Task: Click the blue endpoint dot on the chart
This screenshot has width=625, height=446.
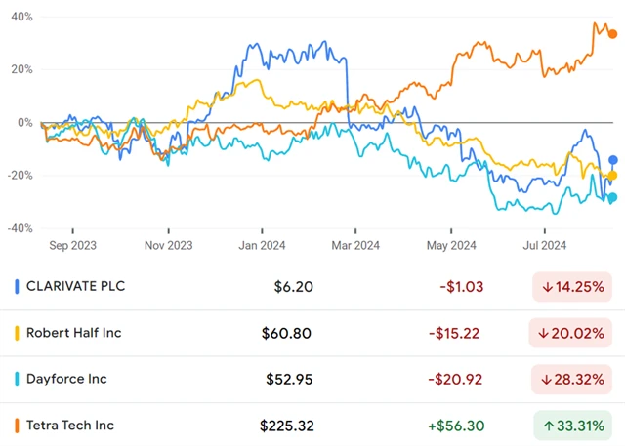Action: [613, 160]
